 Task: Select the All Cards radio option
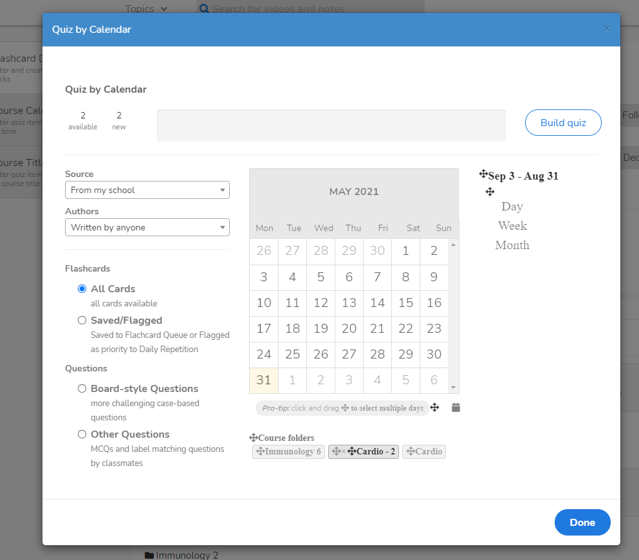[x=82, y=289]
